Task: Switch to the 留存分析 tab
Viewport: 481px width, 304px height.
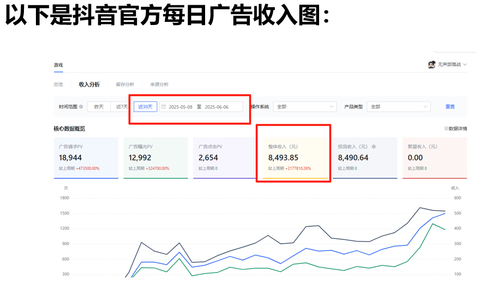Action: point(125,84)
